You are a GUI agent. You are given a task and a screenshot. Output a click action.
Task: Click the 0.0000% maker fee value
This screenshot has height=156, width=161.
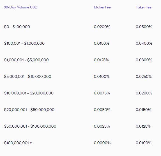(x=102, y=143)
